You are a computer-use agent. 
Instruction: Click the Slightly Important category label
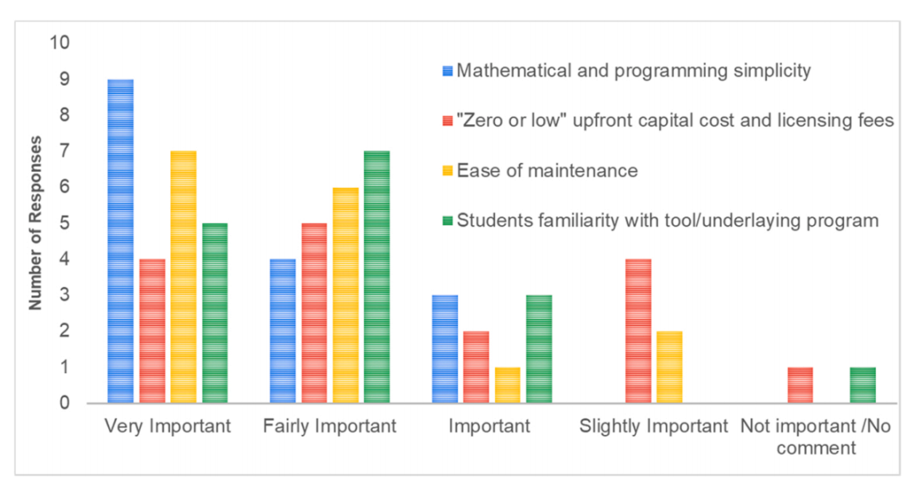click(x=653, y=427)
